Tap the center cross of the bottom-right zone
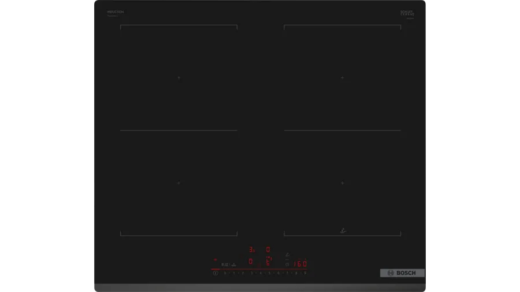520x292 pixels. pyautogui.click(x=342, y=183)
